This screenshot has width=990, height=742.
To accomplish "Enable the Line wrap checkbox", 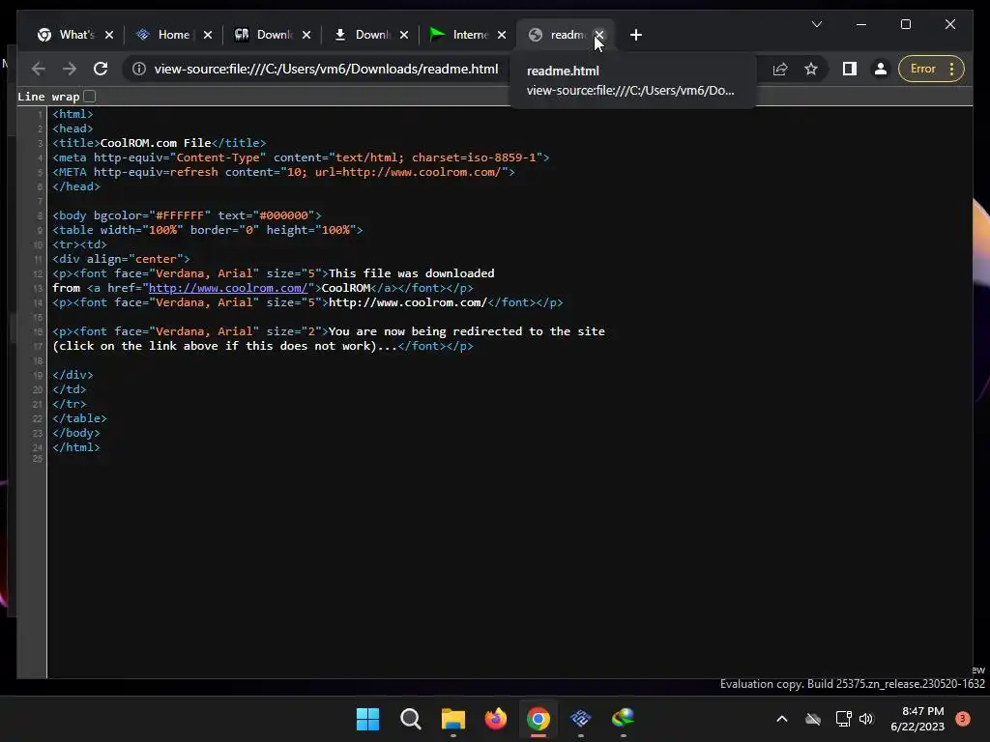I will pos(90,96).
